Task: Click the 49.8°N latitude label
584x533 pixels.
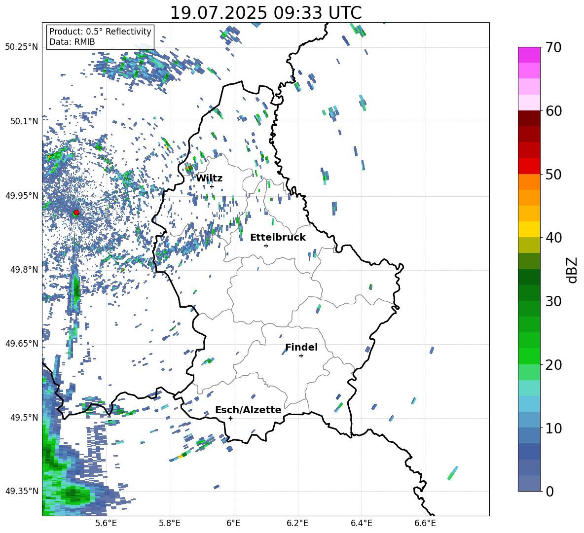Action: point(24,270)
